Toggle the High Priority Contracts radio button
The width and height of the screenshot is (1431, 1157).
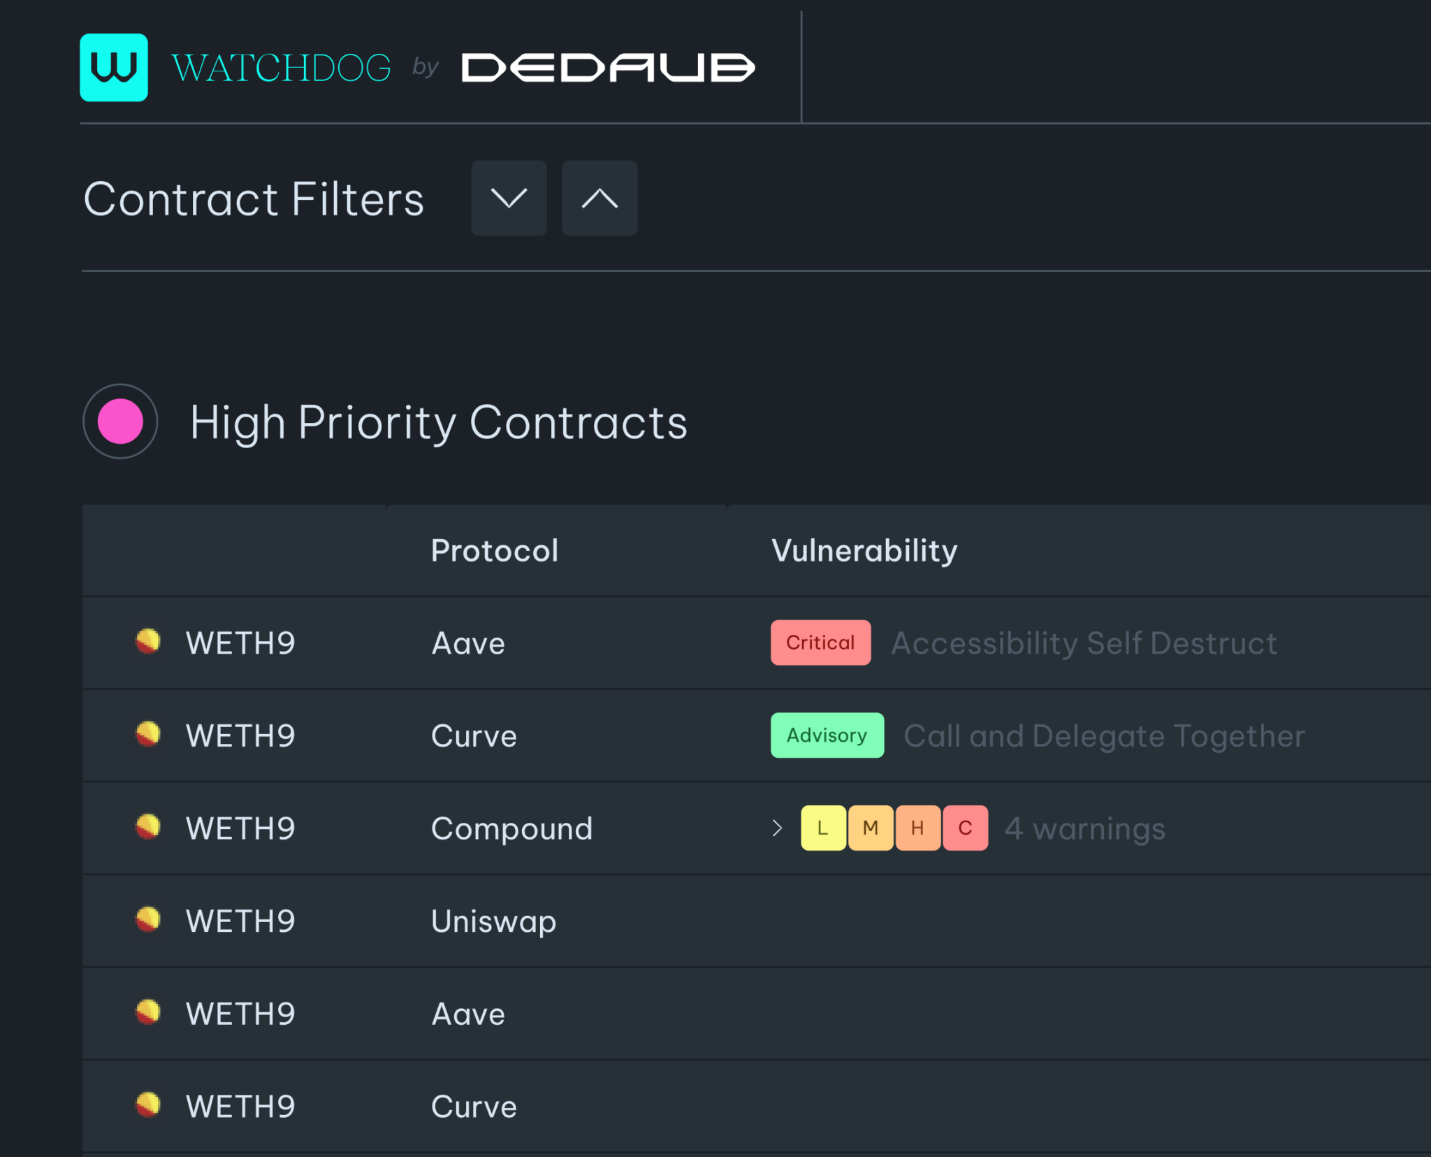(x=120, y=422)
